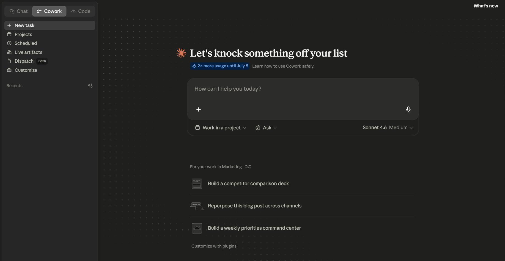Image resolution: width=505 pixels, height=261 pixels.
Task: Open Learn how to use Cowork safely link
Action: click(283, 66)
